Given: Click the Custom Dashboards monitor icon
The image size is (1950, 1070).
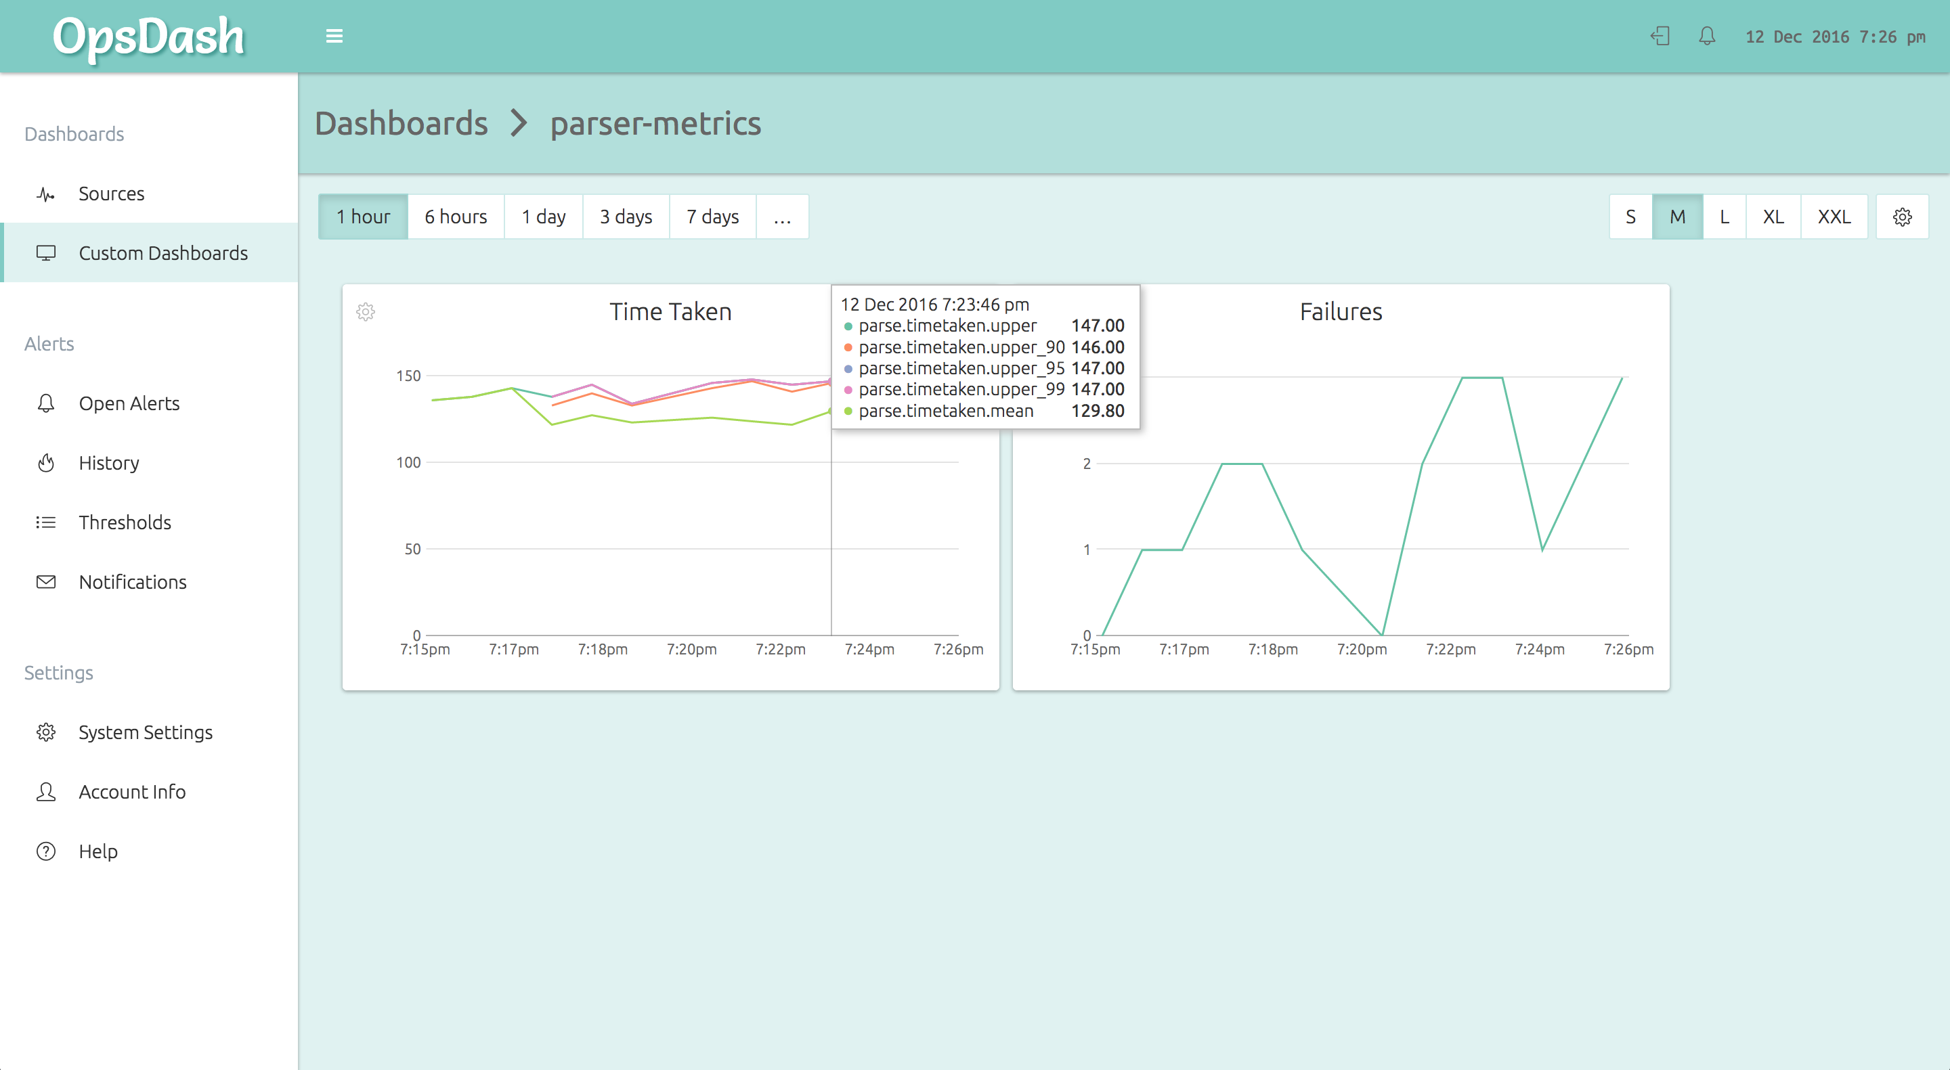Looking at the screenshot, I should click(46, 252).
